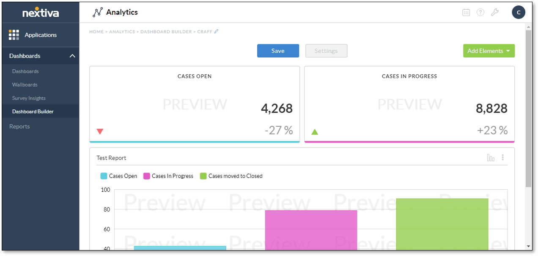This screenshot has width=538, height=256.
Task: Click the pencil icon to rename CRAFF
Action: [217, 31]
